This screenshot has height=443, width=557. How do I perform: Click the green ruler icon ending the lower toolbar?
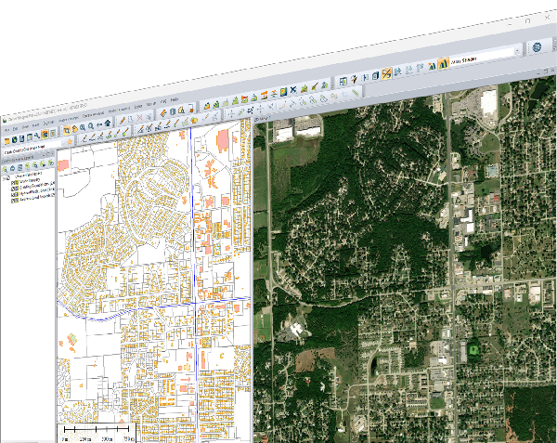(355, 92)
